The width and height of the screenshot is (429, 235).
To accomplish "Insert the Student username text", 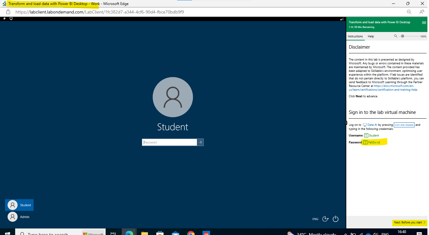I will [x=374, y=136].
